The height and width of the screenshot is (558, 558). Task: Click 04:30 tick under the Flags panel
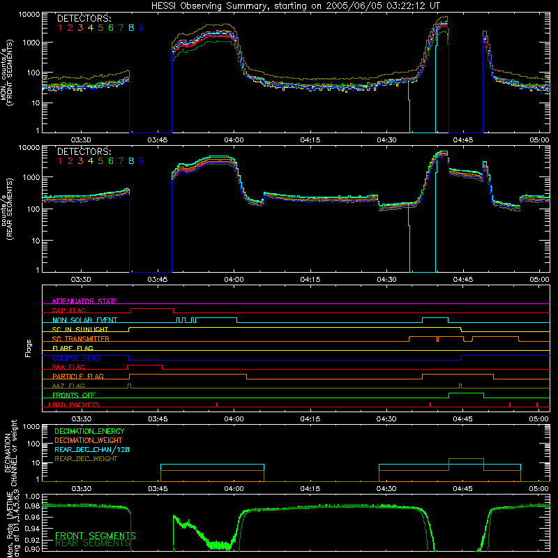386,419
